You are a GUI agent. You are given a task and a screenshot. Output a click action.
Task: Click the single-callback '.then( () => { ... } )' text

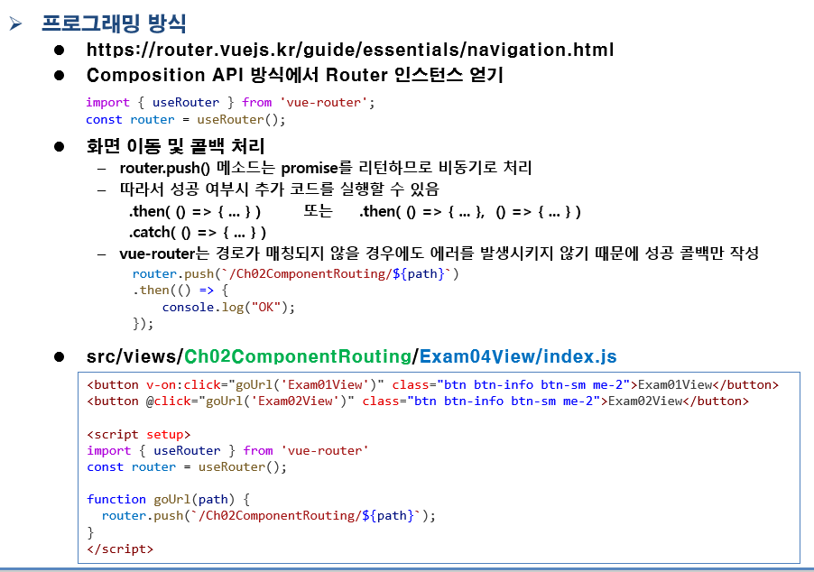pyautogui.click(x=195, y=212)
